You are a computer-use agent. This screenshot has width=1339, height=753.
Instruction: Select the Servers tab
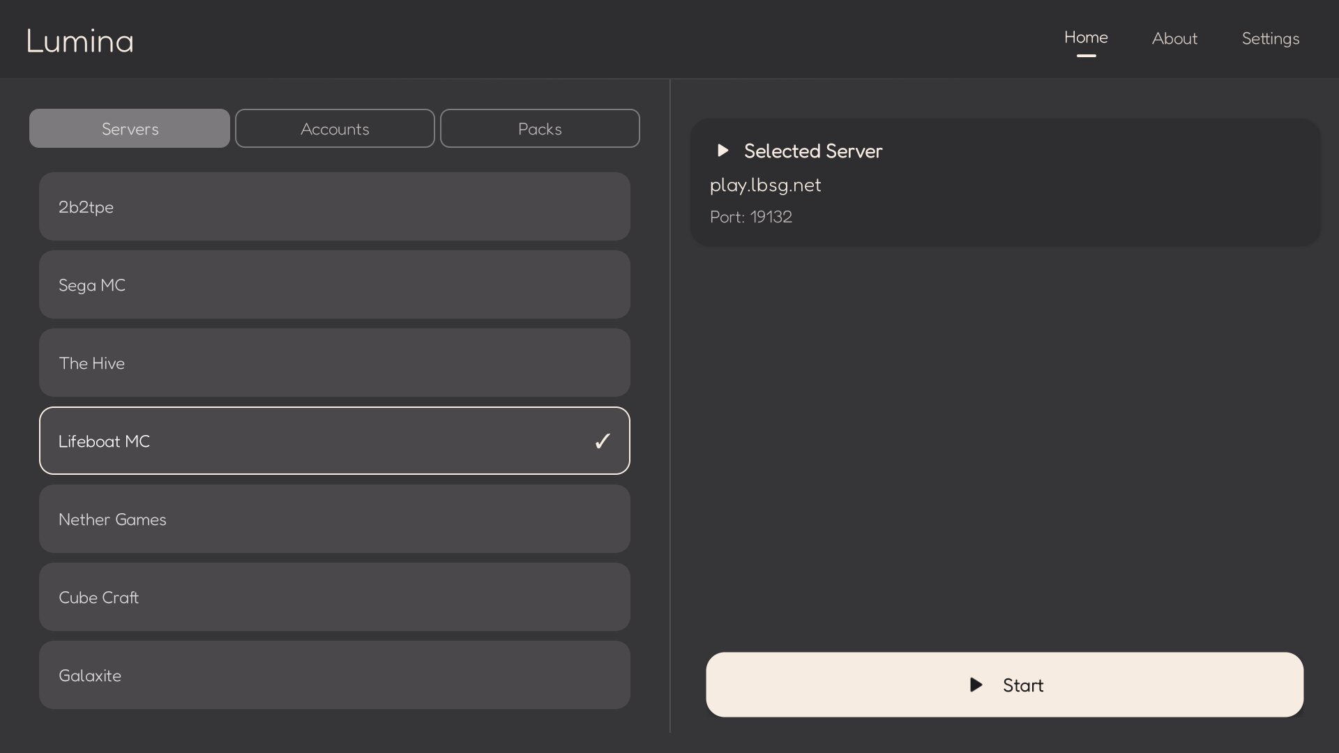130,129
